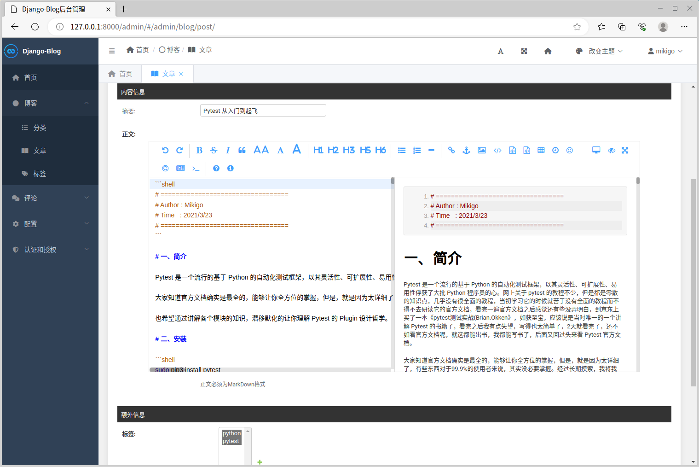Viewport: 699px width, 467px height.
Task: Insert date/time with the clock icon
Action: (555, 150)
